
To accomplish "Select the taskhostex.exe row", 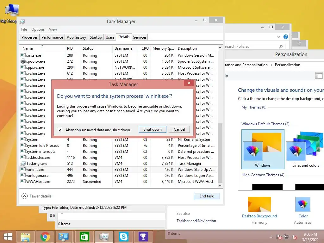I will [x=118, y=158].
